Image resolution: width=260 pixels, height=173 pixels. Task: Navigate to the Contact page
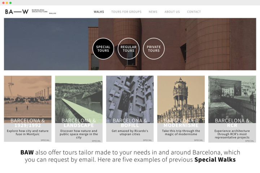tap(194, 12)
